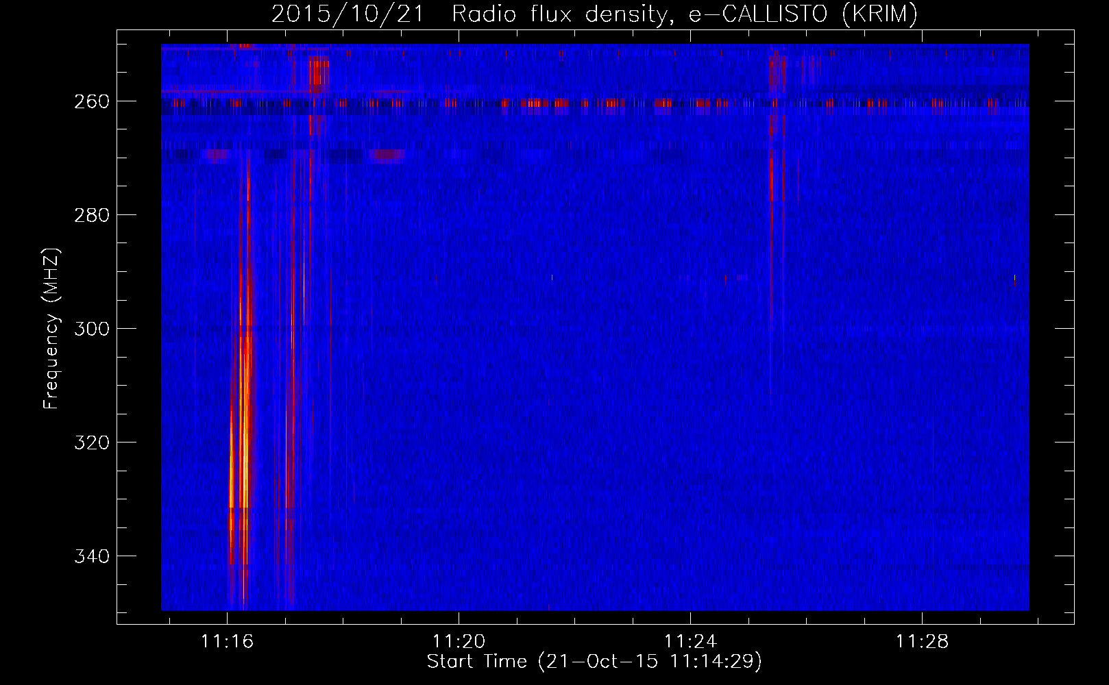Screen dimensions: 1109x685
Task: Click the 11:28 time tick label
Action: (x=923, y=641)
